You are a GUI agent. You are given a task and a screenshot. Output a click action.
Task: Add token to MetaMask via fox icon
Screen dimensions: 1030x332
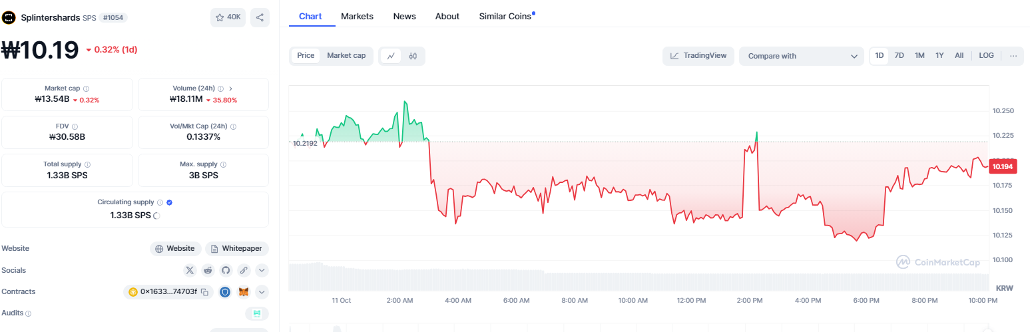[244, 292]
